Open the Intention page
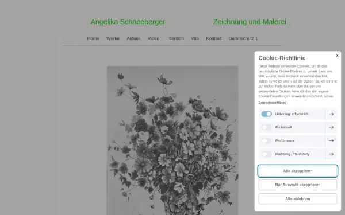 click(x=175, y=38)
